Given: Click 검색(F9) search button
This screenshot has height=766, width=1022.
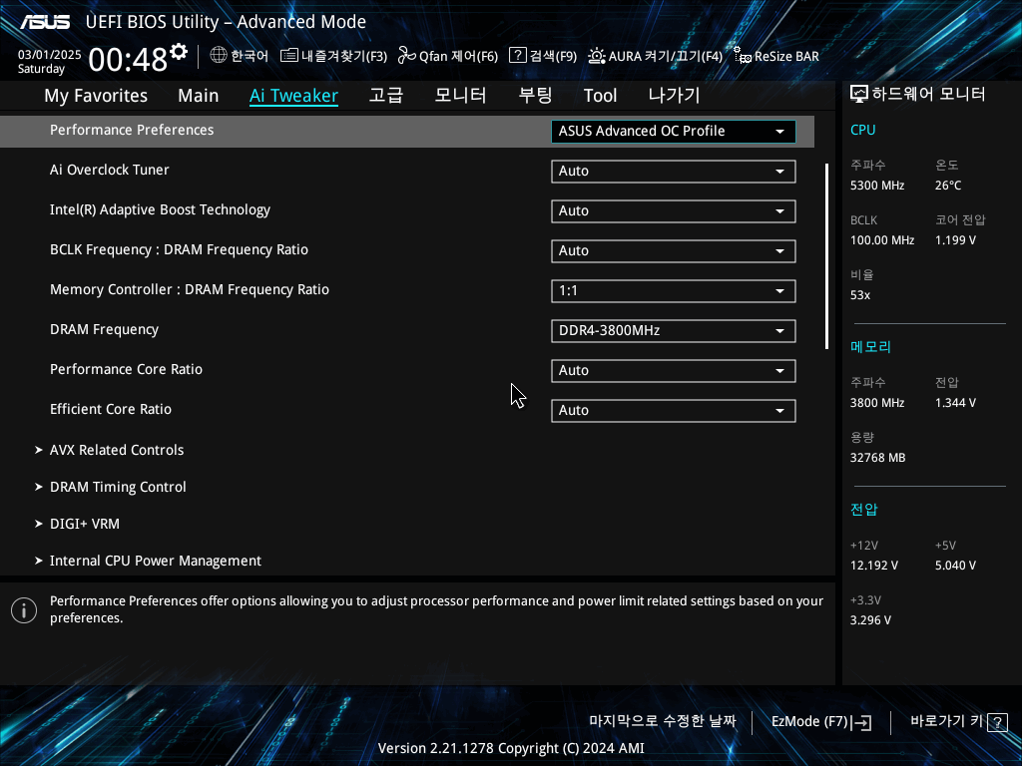Looking at the screenshot, I should [543, 56].
